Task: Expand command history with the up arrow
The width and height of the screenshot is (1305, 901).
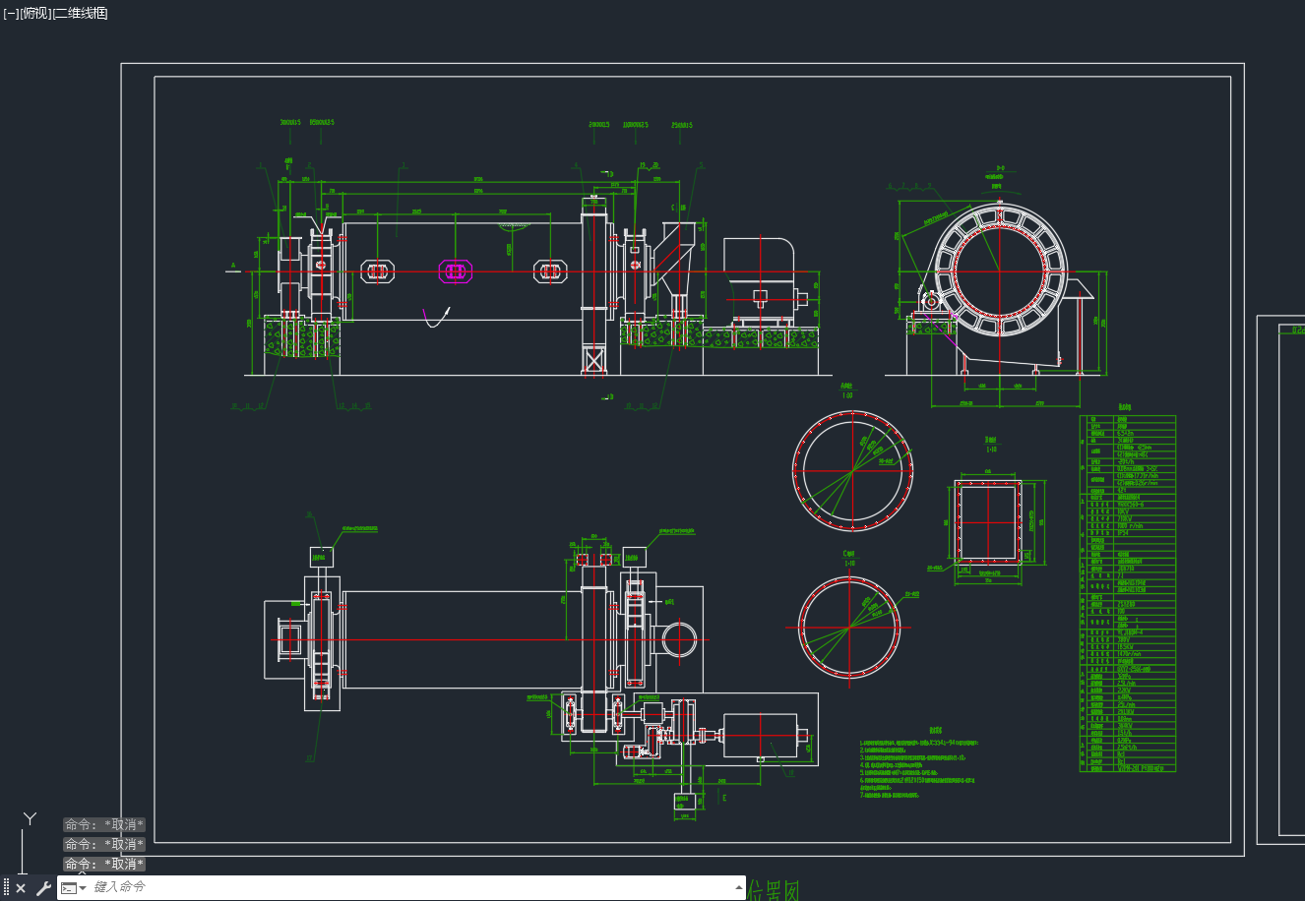Action: point(739,887)
